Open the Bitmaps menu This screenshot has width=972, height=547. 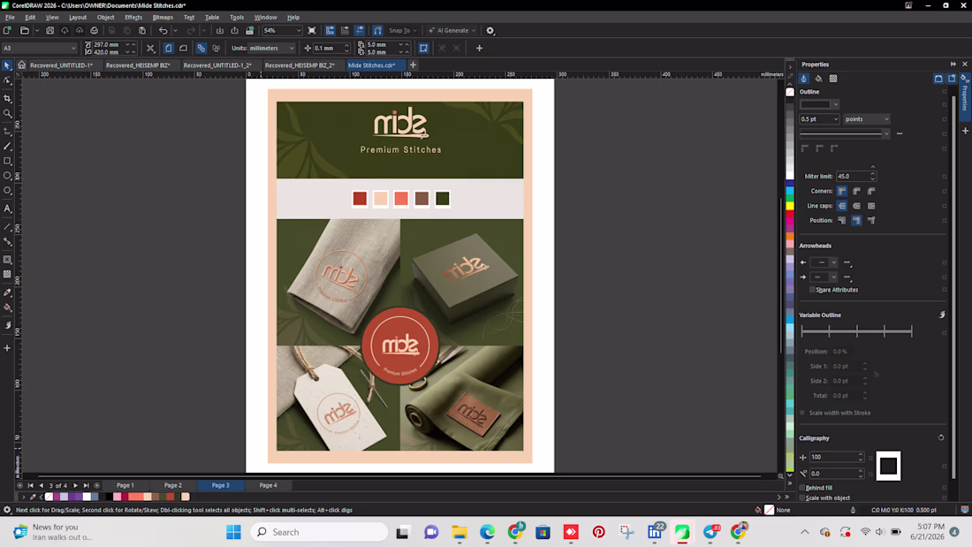(x=163, y=18)
